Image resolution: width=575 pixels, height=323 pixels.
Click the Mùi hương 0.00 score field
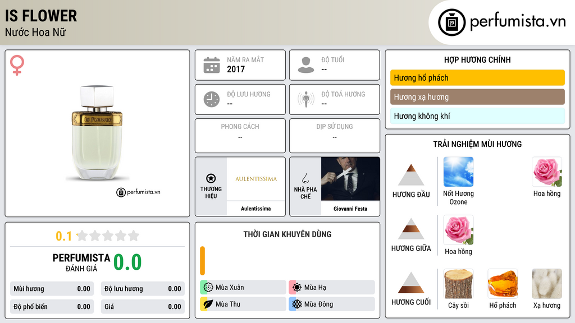[x=52, y=289]
